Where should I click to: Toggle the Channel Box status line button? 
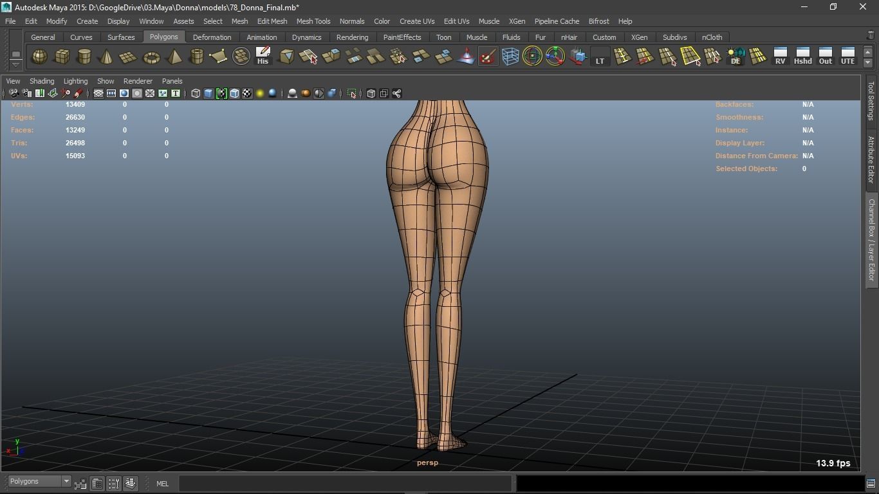click(131, 483)
